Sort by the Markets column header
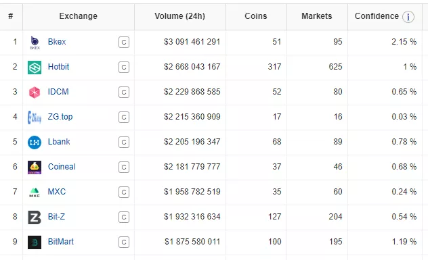Viewport: 428px width, 260px height. click(x=317, y=16)
